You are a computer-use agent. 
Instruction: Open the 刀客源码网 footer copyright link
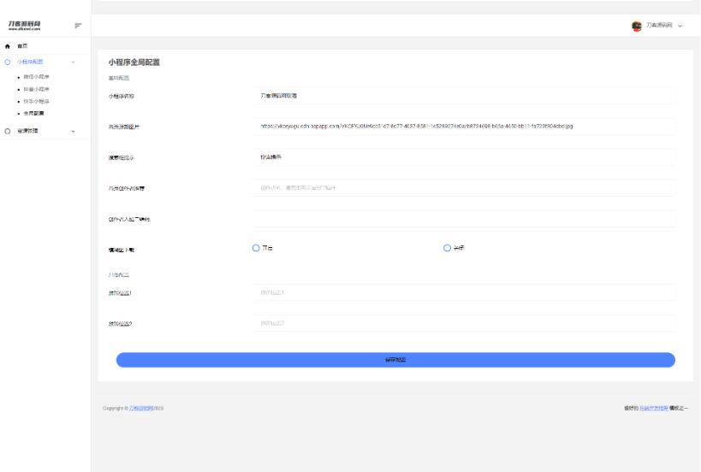(141, 408)
